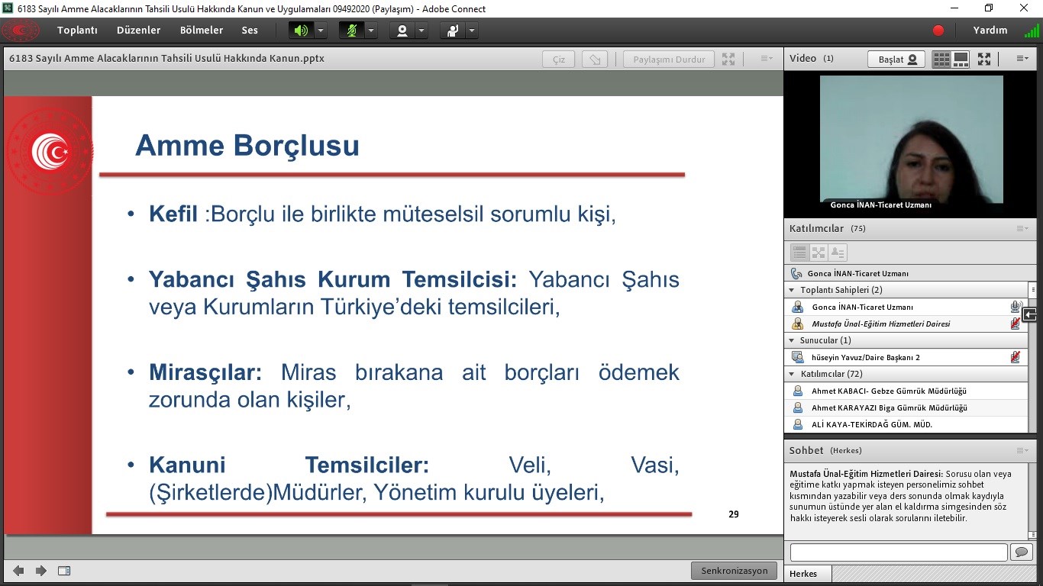The image size is (1043, 586).
Task: Switch video pod to grid layout
Action: pyautogui.click(x=941, y=59)
